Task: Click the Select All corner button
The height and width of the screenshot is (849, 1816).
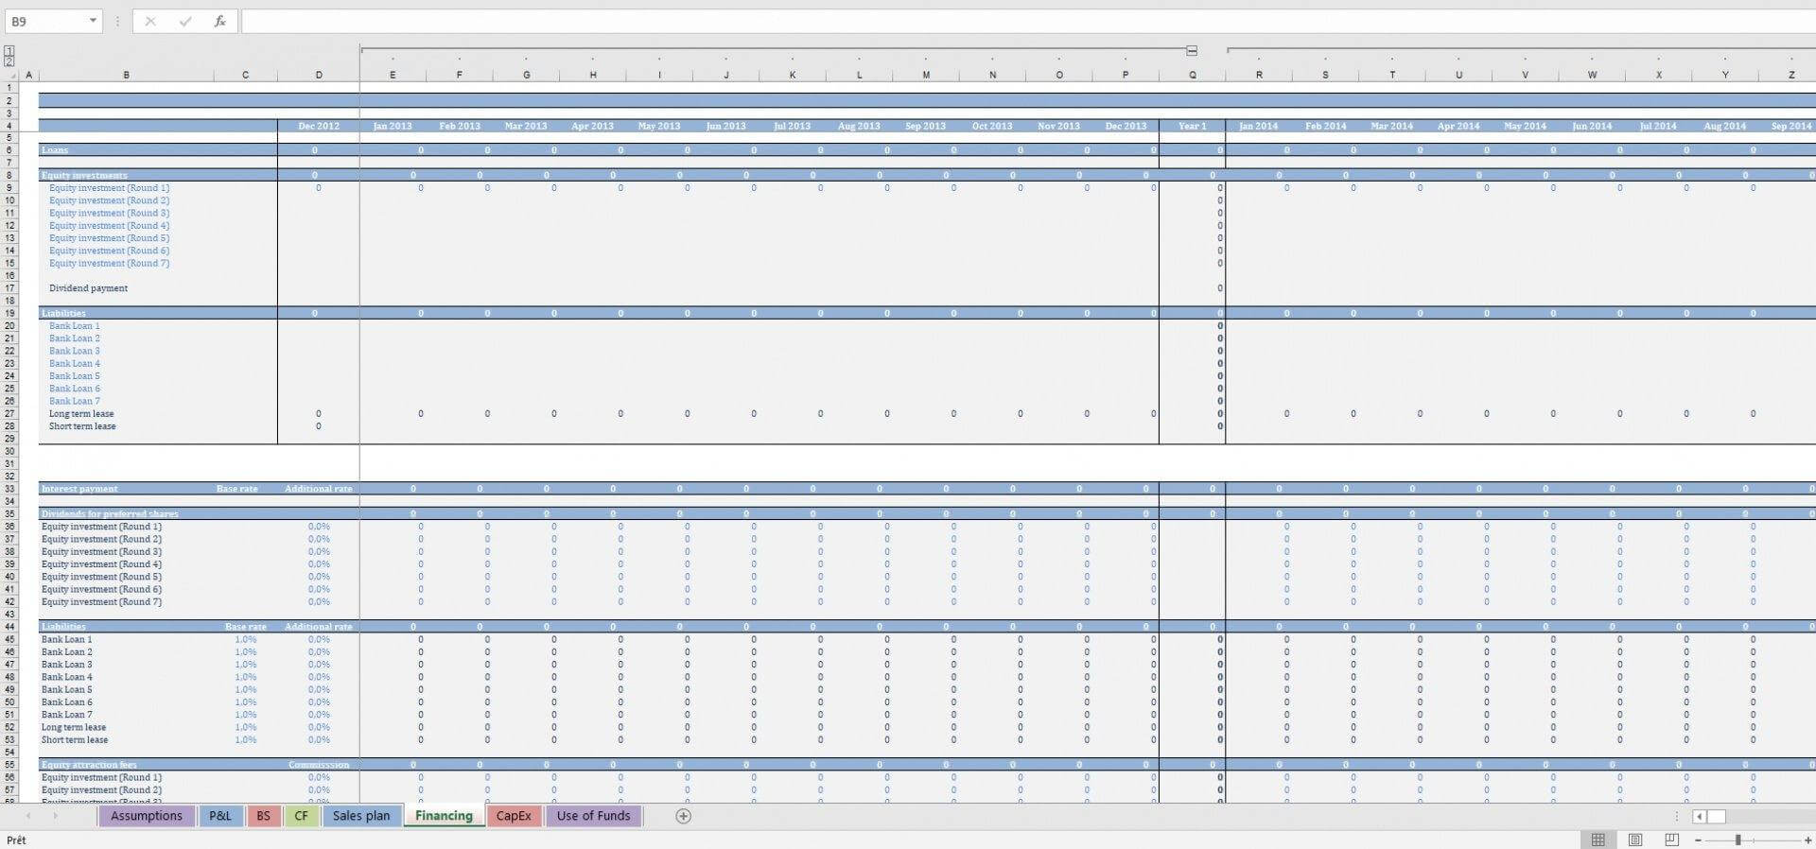Action: tap(11, 75)
